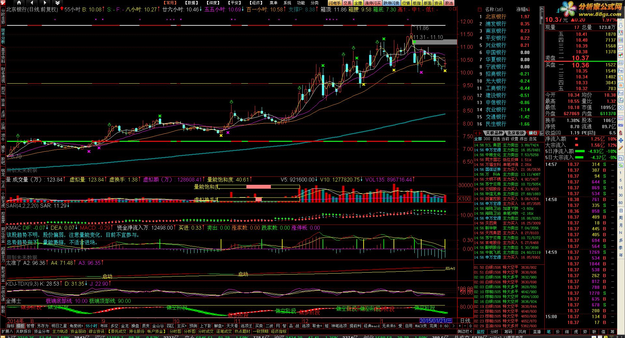Sort list by 涨幅% column header
The height and width of the screenshot is (338, 625).
pos(523,9)
